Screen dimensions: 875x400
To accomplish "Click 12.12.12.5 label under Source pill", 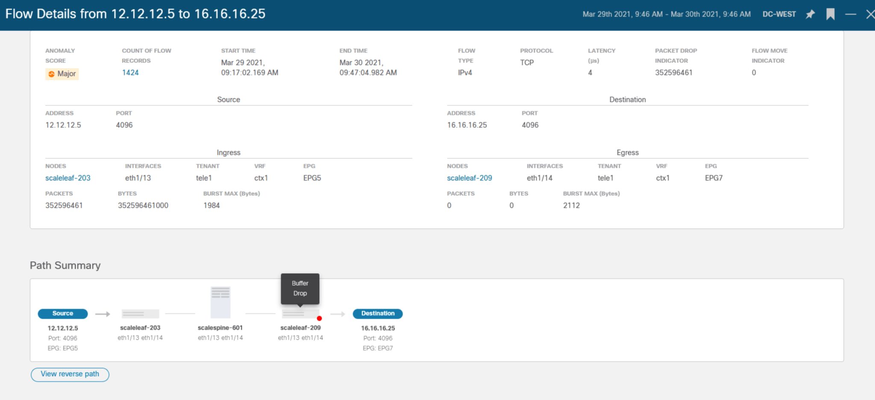I will click(63, 328).
